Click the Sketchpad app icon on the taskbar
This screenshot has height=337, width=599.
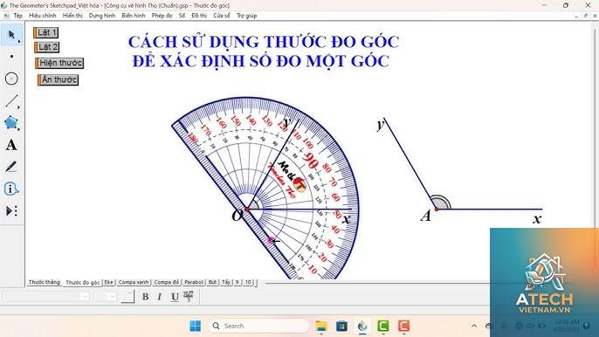click(362, 326)
